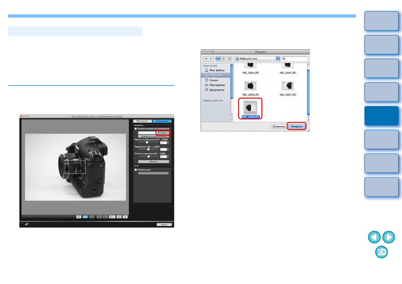Viewport: 402px width, 284px height.
Task: Select the IMG_0007.JPG thumbnail
Action: point(288,86)
